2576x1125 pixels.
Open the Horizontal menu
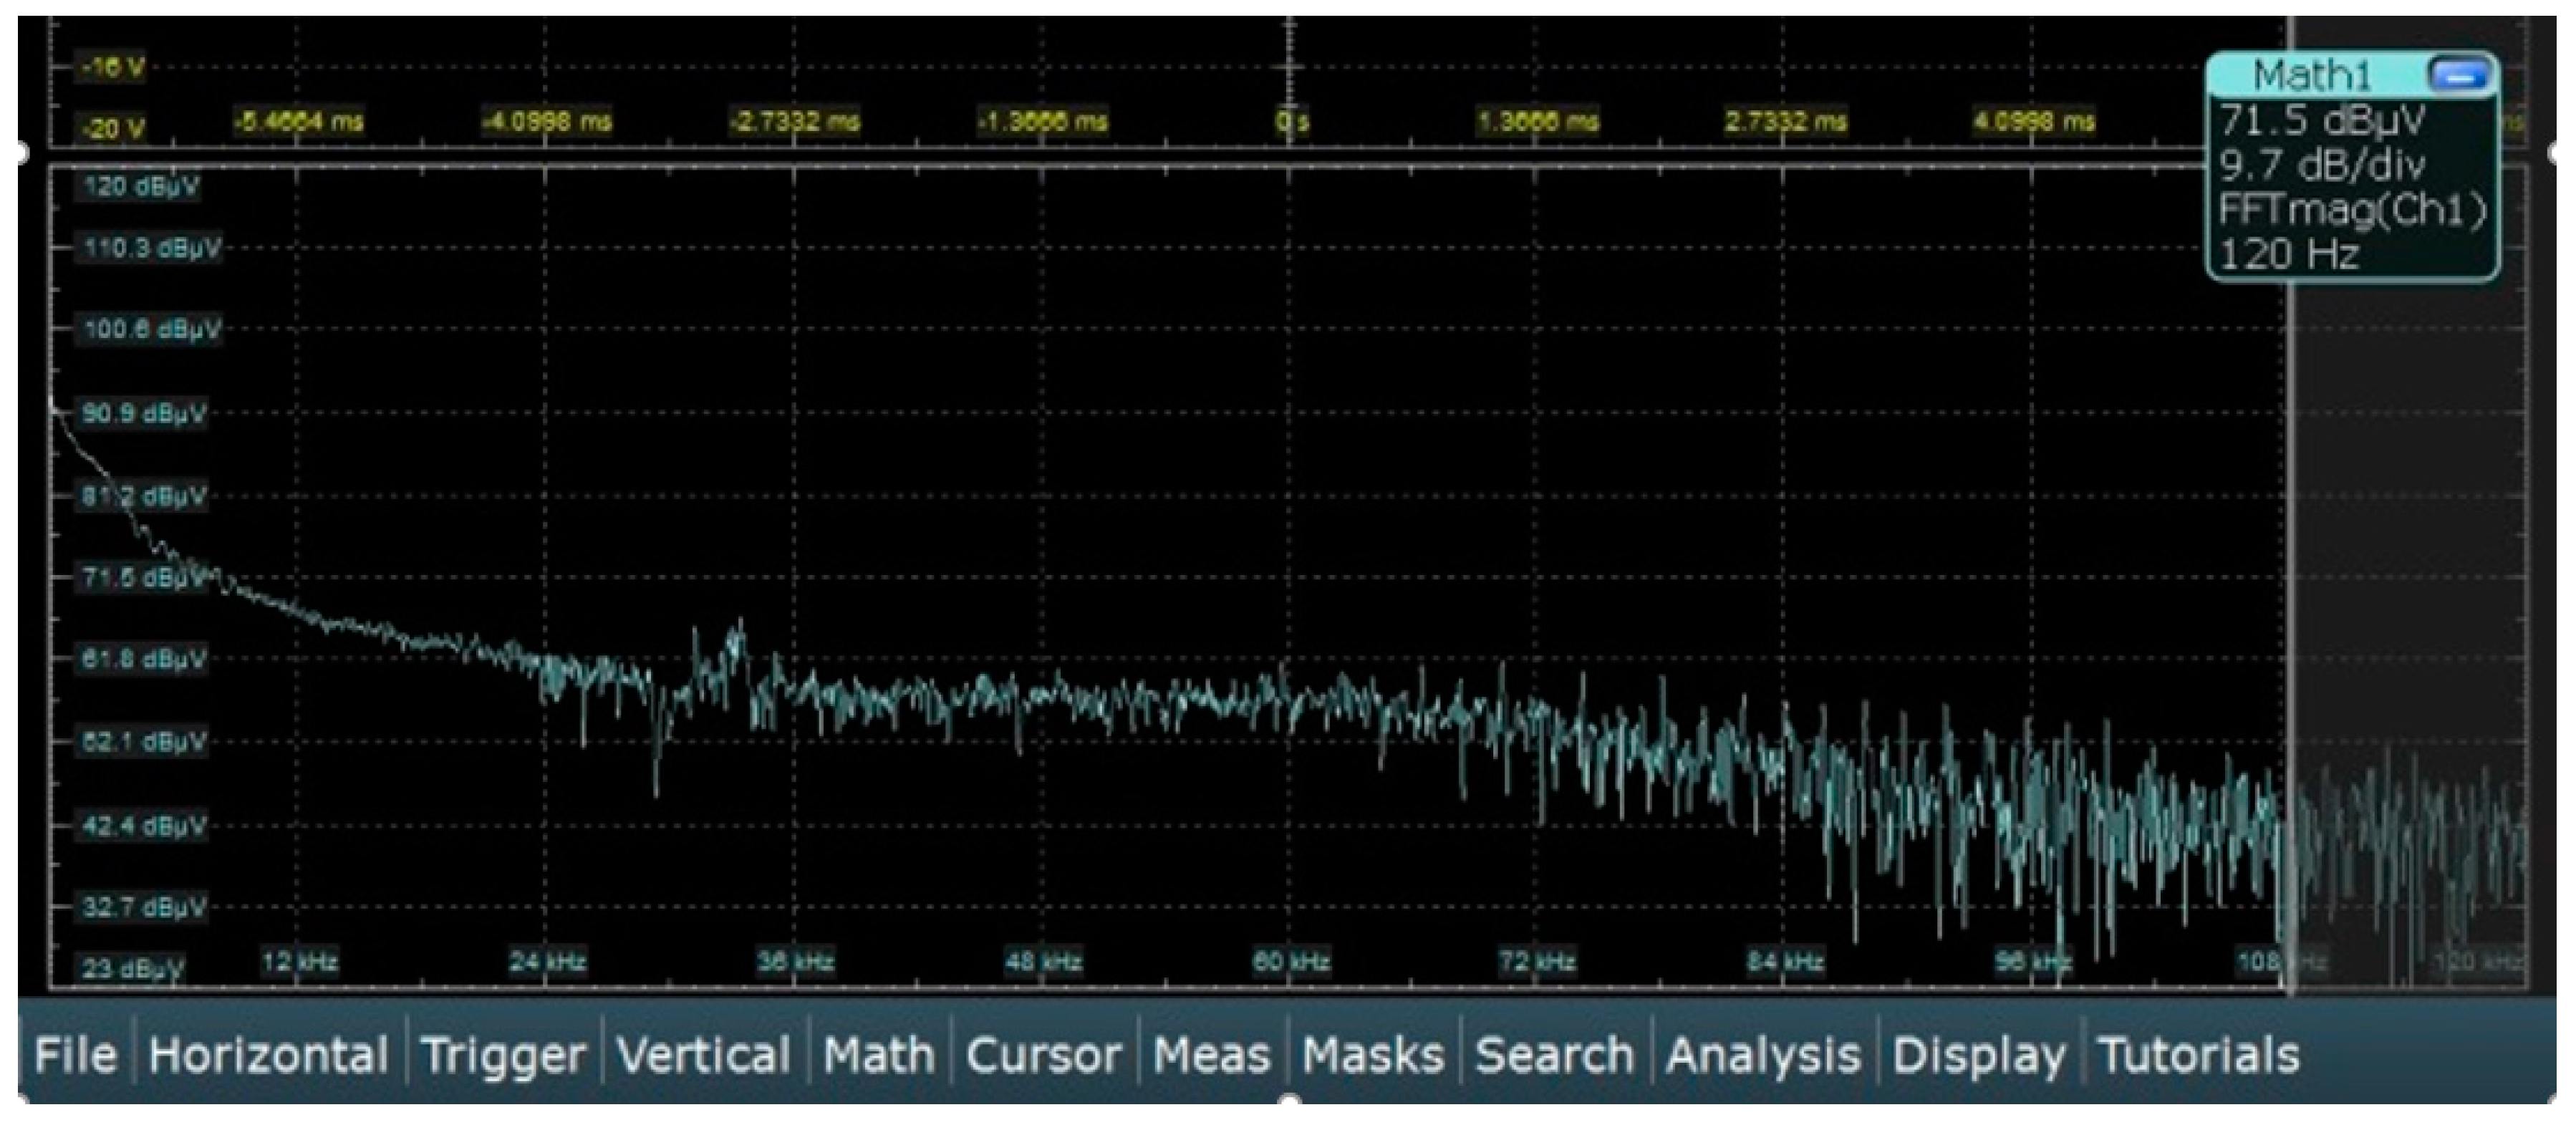tap(268, 1055)
